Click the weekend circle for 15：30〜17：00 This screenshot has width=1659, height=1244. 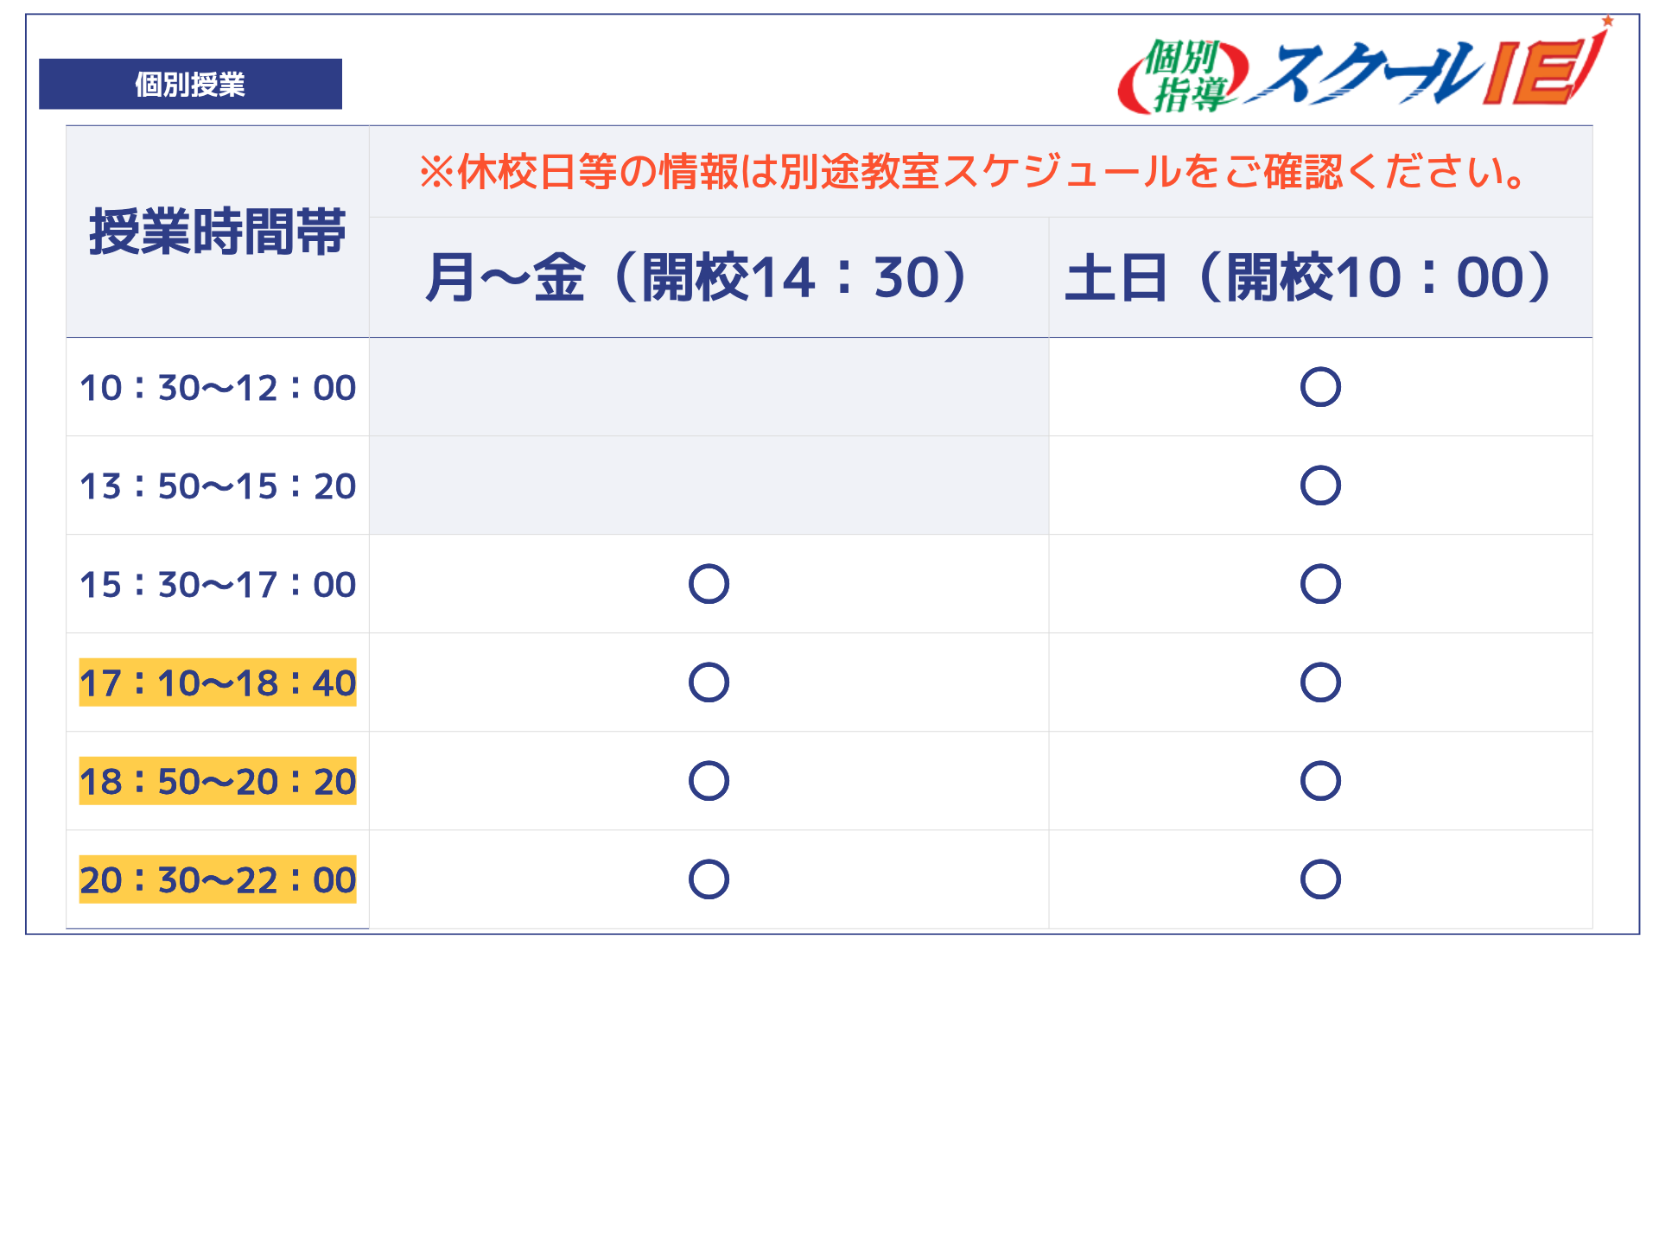1320,584
